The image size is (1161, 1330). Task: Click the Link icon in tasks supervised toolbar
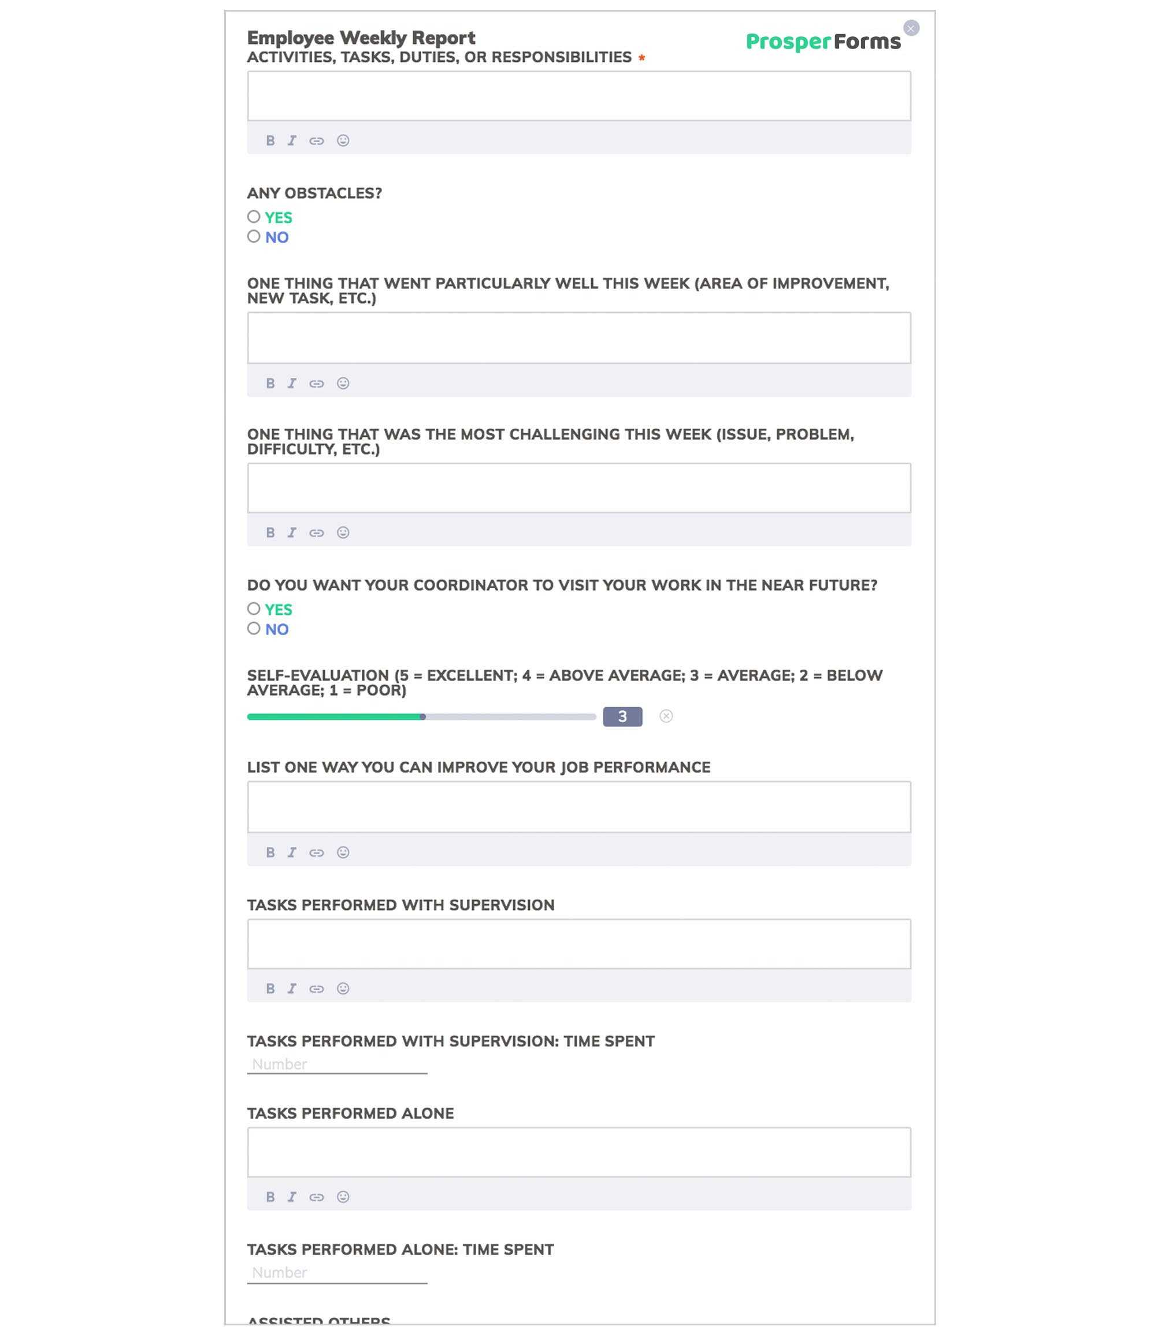point(317,989)
